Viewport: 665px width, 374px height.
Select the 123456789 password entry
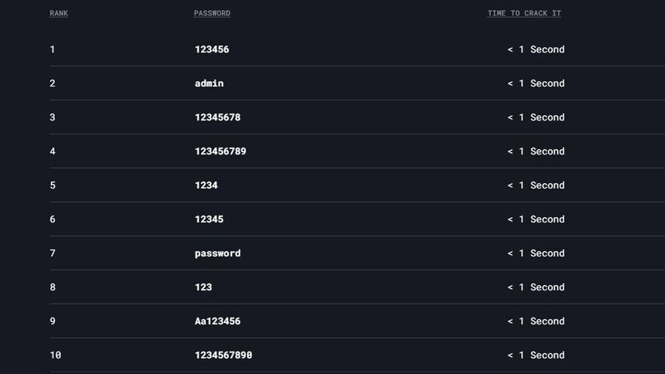[220, 151]
